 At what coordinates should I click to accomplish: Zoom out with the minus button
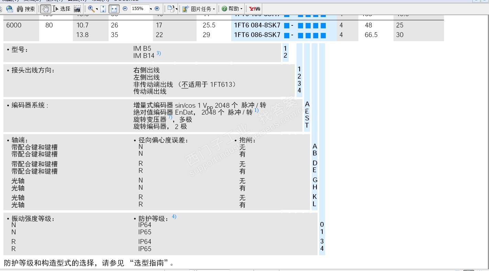pyautogui.click(x=125, y=9)
